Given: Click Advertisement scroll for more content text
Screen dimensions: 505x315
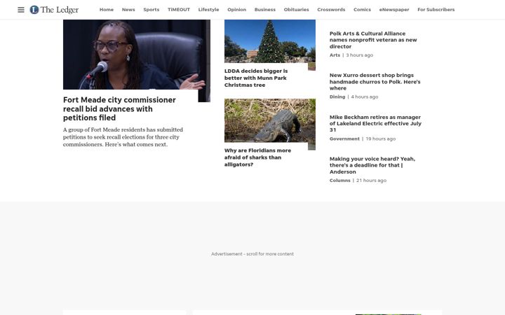Looking at the screenshot, I should (252, 254).
